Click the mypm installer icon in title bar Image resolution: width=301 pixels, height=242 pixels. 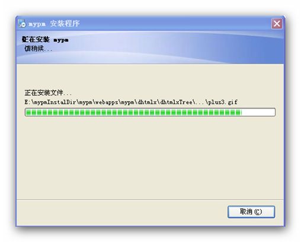point(22,23)
